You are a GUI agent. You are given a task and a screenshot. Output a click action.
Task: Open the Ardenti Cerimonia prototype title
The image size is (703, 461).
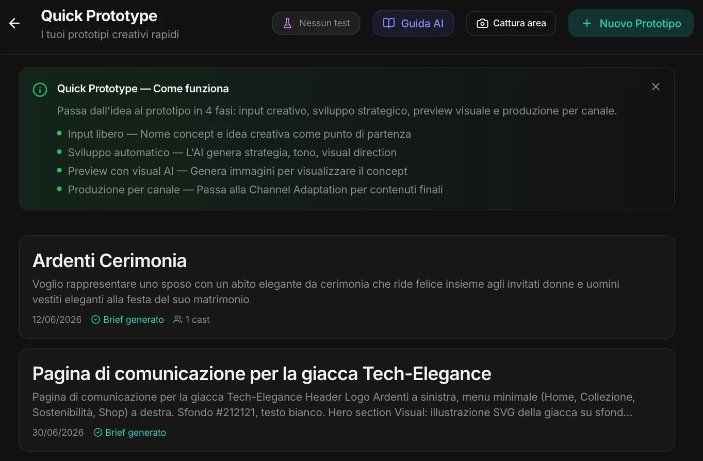(109, 260)
